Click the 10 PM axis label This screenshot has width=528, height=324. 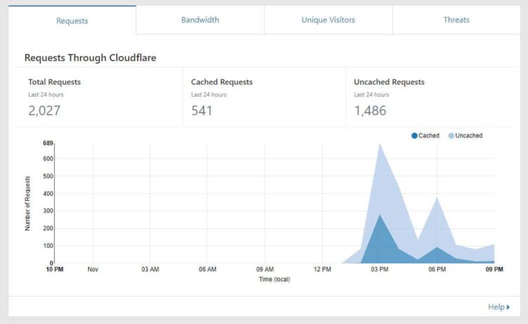[x=54, y=269]
